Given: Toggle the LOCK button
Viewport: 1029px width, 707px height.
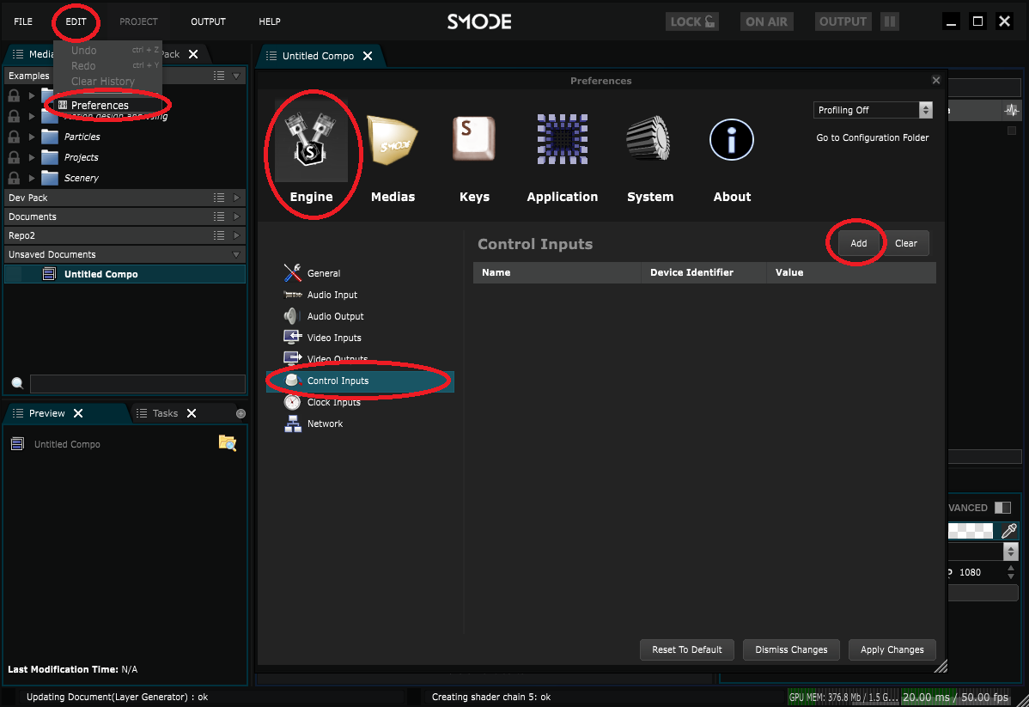Looking at the screenshot, I should [x=692, y=21].
